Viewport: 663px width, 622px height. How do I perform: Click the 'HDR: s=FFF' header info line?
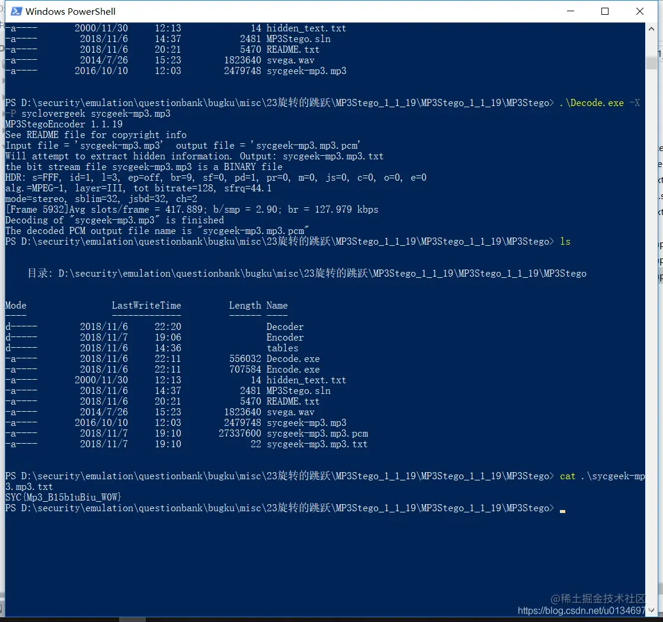click(216, 178)
